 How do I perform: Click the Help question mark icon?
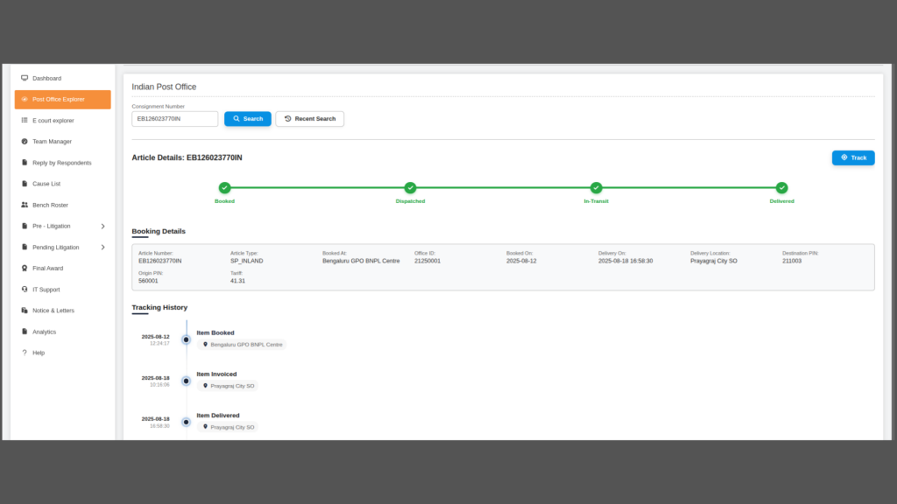(25, 353)
